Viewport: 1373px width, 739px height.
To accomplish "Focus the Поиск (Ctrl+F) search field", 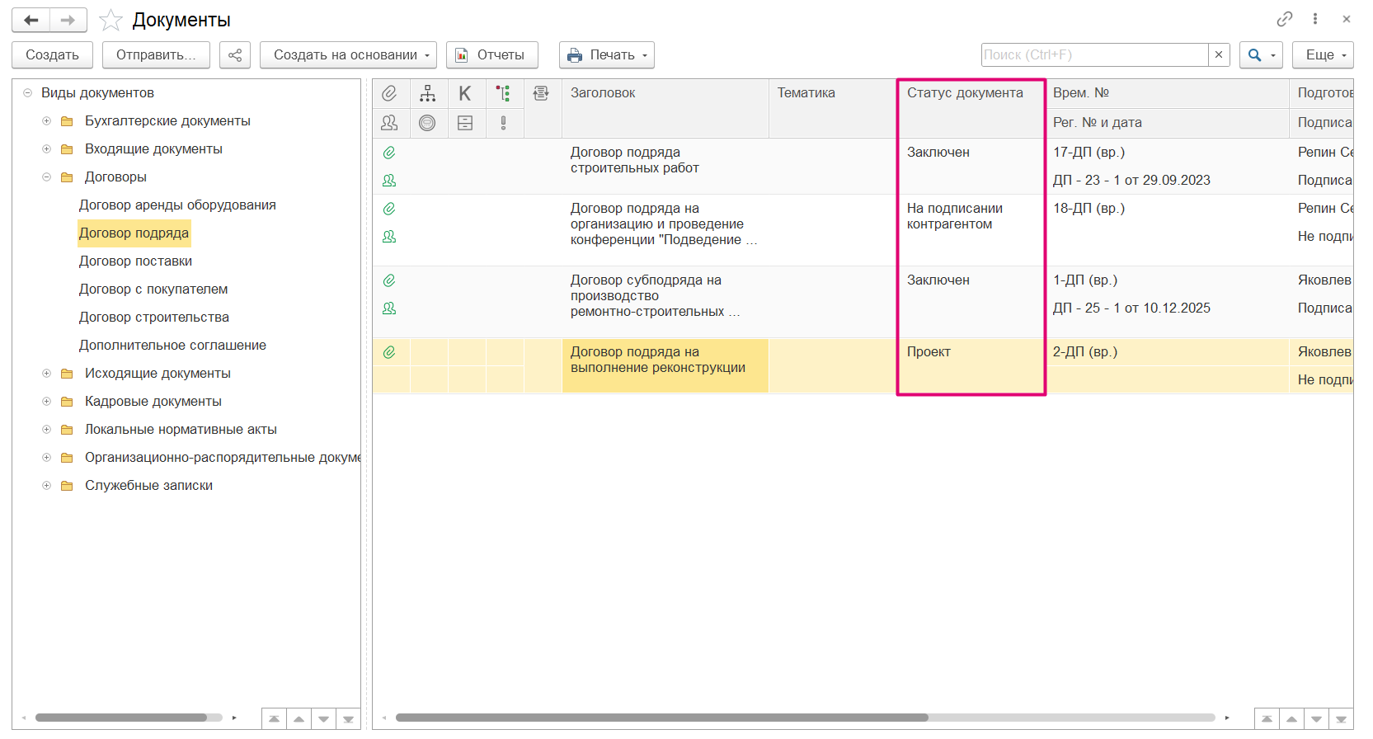I will pos(1093,55).
